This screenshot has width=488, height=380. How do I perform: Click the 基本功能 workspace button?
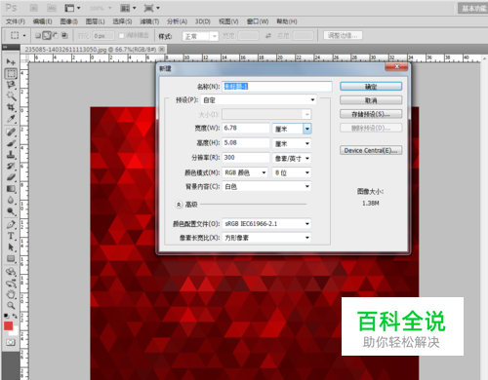point(473,9)
